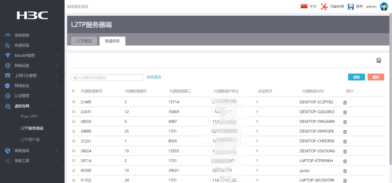392x183 pixels.
Task: Check the row for tunnel 21489
Action: 74,102
